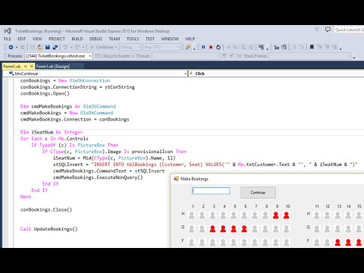Select grey seat F5 in Make Bookings
Image resolution: width=364 pixels, height=273 pixels.
click(x=234, y=242)
